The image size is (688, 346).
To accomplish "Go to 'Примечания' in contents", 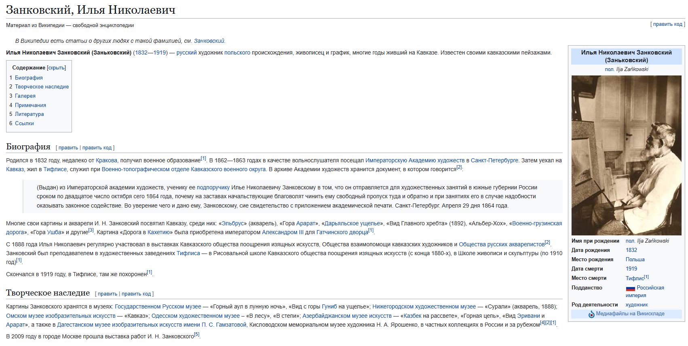I will coord(30,105).
